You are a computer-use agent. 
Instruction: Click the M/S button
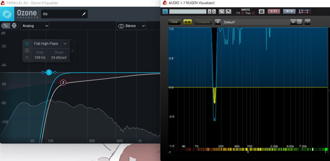[x=289, y=11]
